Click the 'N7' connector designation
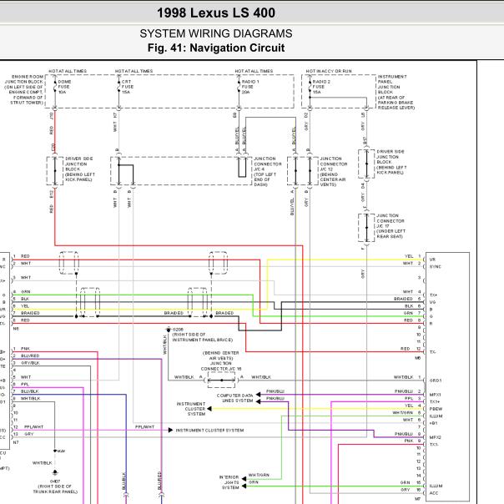Image resolution: width=504 pixels, height=504 pixels. (x=16, y=442)
